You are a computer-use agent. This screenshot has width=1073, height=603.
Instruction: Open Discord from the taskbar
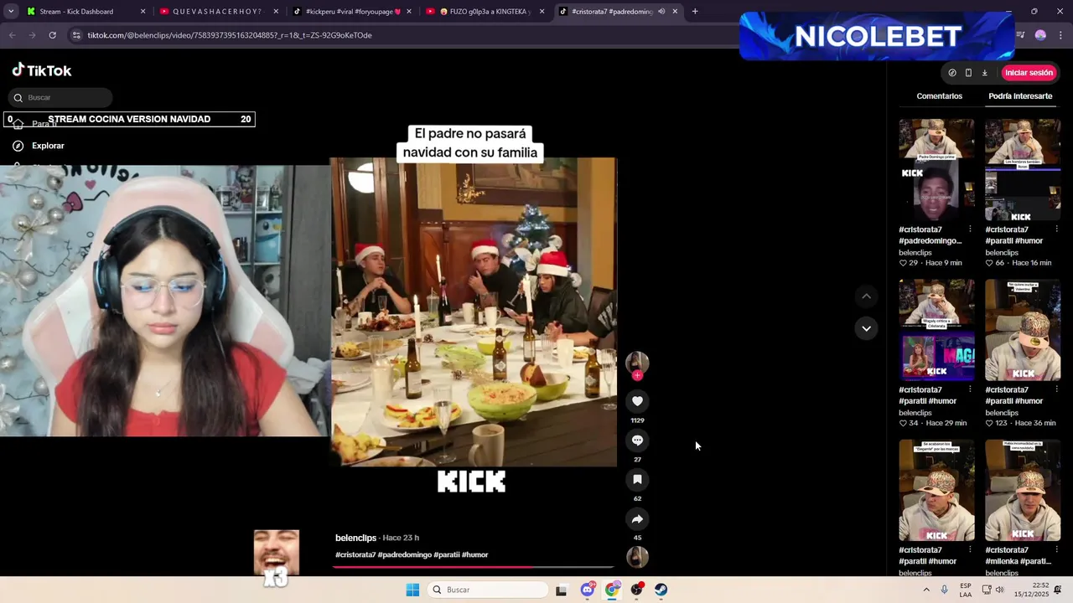point(587,590)
